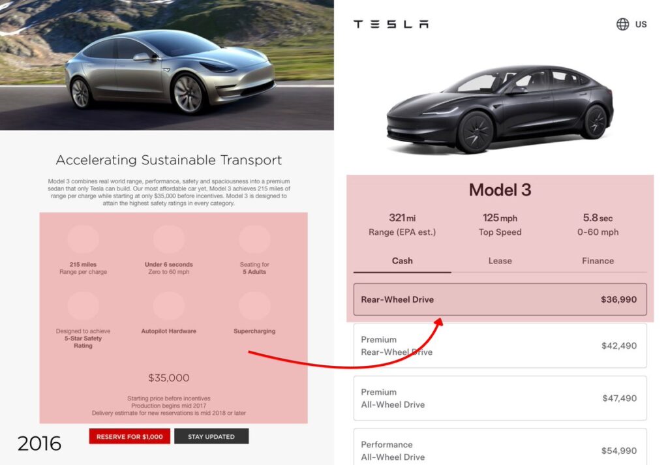Click the 5-Star Safety Rating icon
Viewport: 668px width, 465px height.
83,306
